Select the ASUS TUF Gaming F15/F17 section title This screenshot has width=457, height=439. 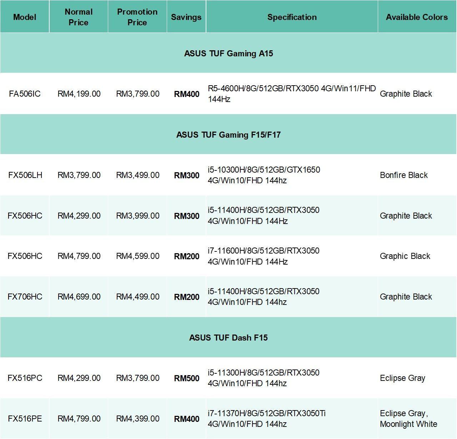pos(228,135)
